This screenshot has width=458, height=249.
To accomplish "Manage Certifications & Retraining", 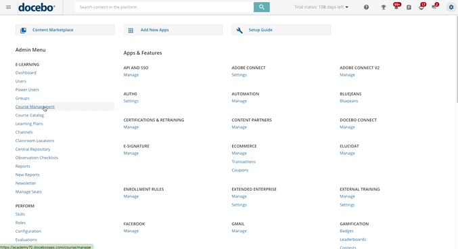I will (131, 127).
